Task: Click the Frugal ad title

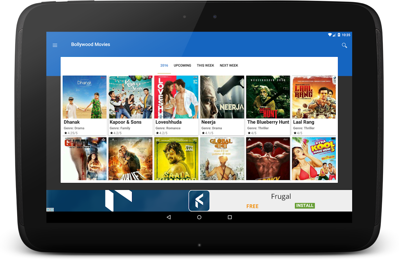Action: [x=281, y=196]
